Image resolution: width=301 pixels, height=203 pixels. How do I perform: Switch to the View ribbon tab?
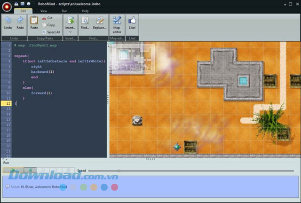click(44, 10)
